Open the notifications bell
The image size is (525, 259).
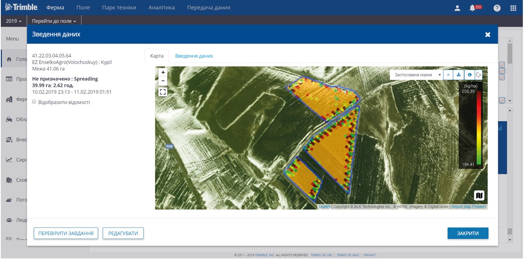(x=472, y=8)
